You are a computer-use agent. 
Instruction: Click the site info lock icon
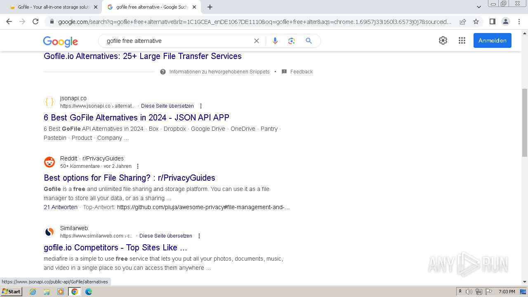pyautogui.click(x=52, y=22)
